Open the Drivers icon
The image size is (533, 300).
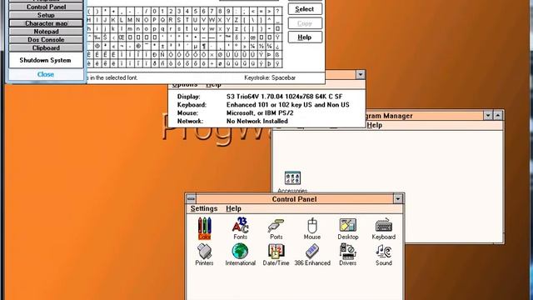pos(347,254)
